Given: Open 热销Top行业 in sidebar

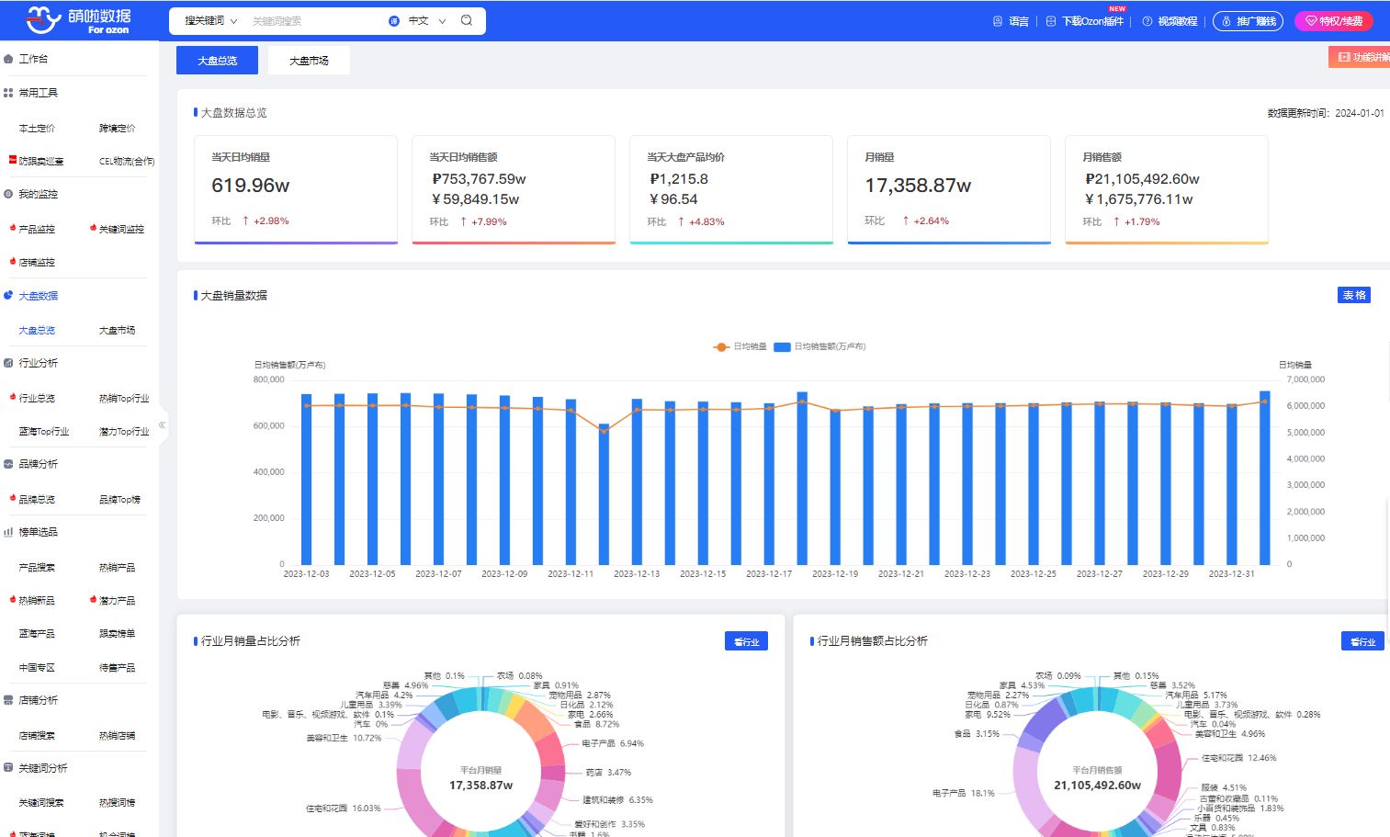Looking at the screenshot, I should 124,398.
